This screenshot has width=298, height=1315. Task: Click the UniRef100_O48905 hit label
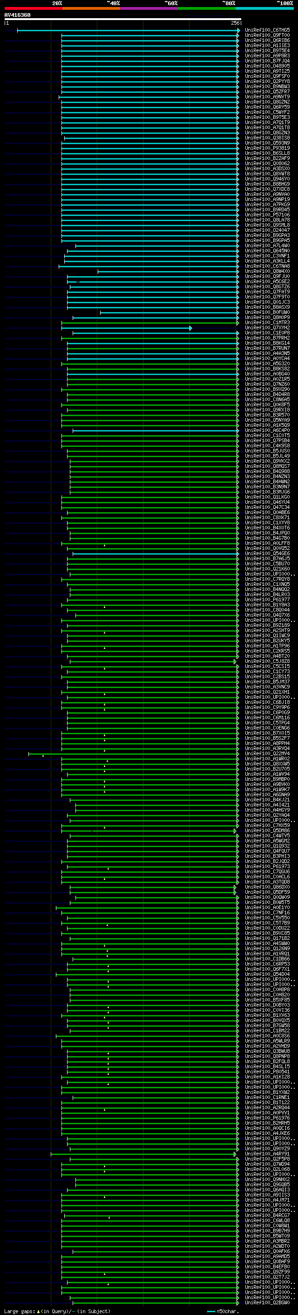[267, 66]
